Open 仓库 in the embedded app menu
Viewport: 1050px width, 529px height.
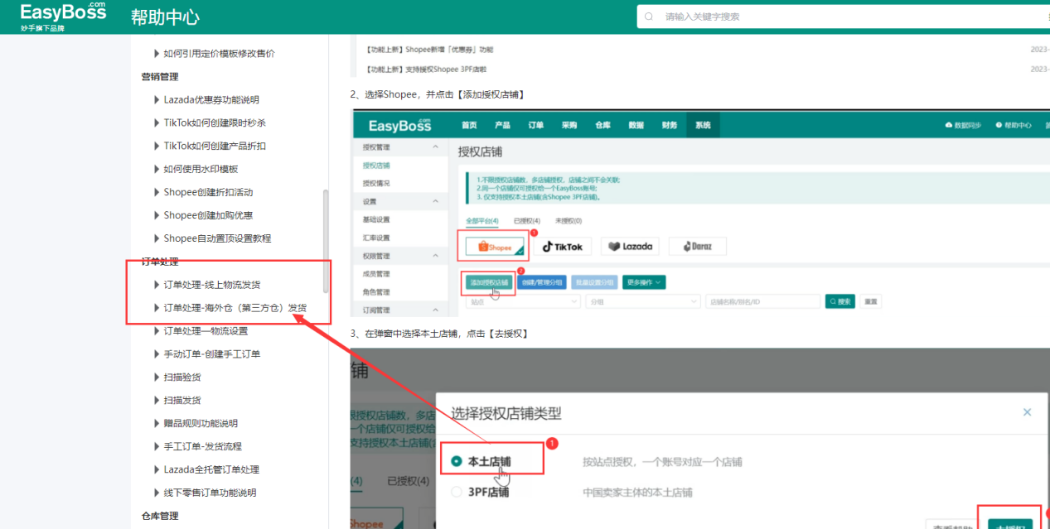[602, 125]
